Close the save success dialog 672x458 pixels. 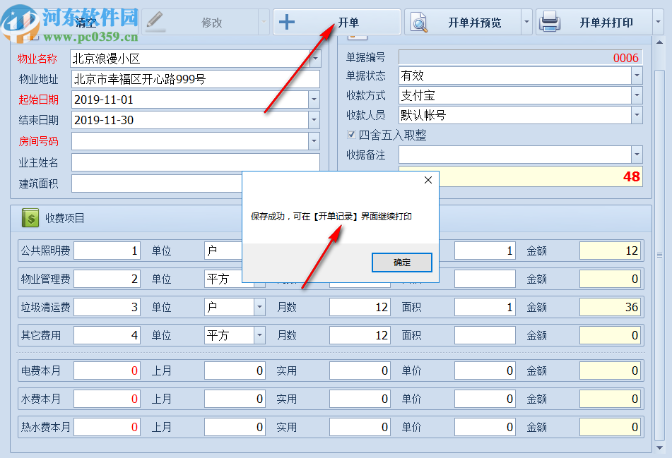pyautogui.click(x=428, y=180)
